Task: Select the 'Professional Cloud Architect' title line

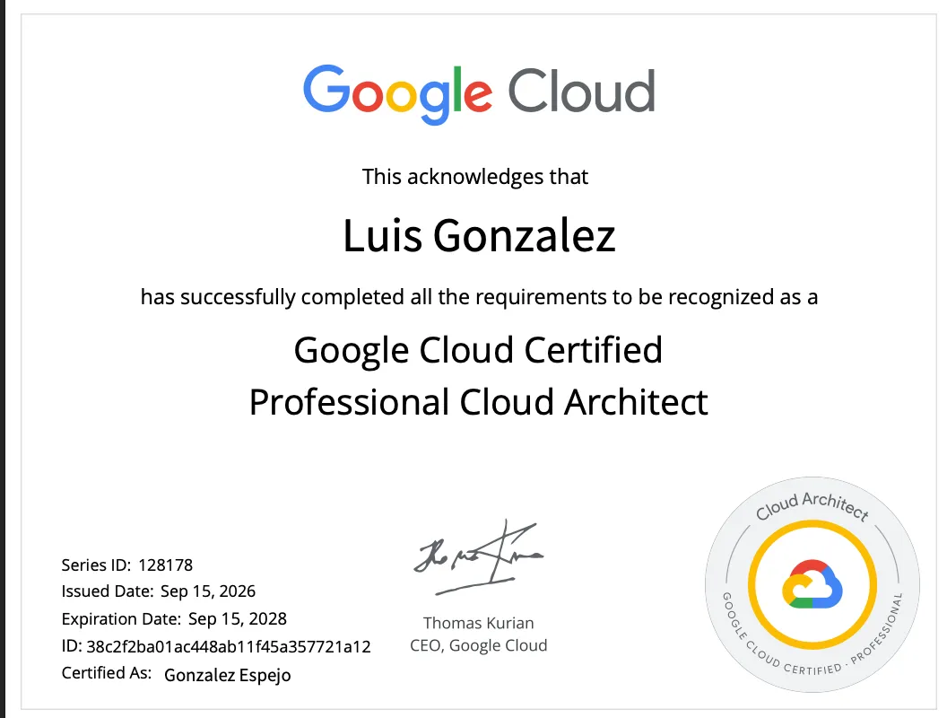Action: [478, 402]
